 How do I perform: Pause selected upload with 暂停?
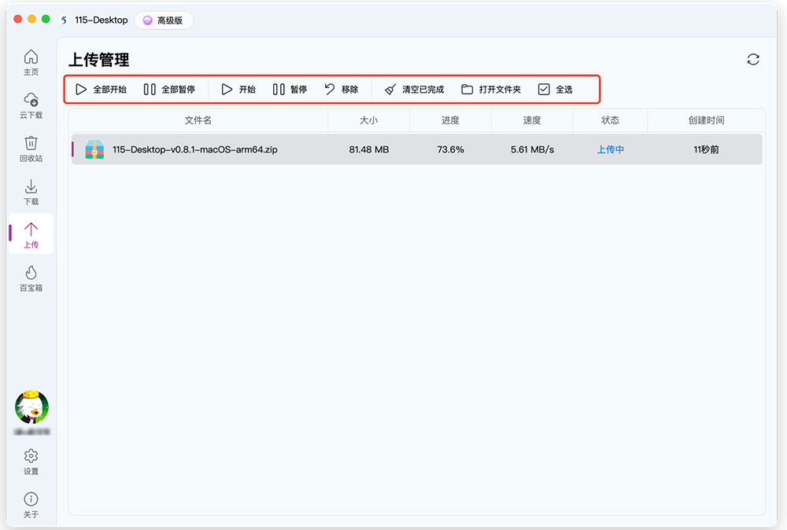(x=290, y=90)
